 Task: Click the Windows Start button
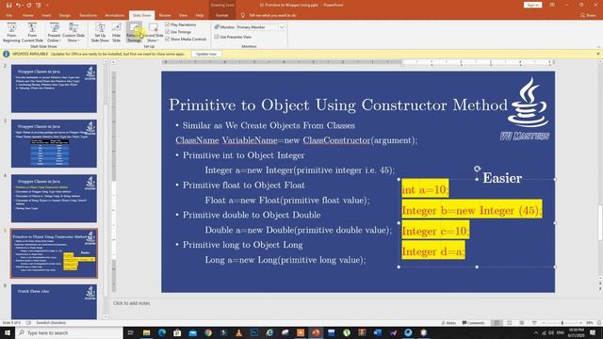[x=8, y=332]
